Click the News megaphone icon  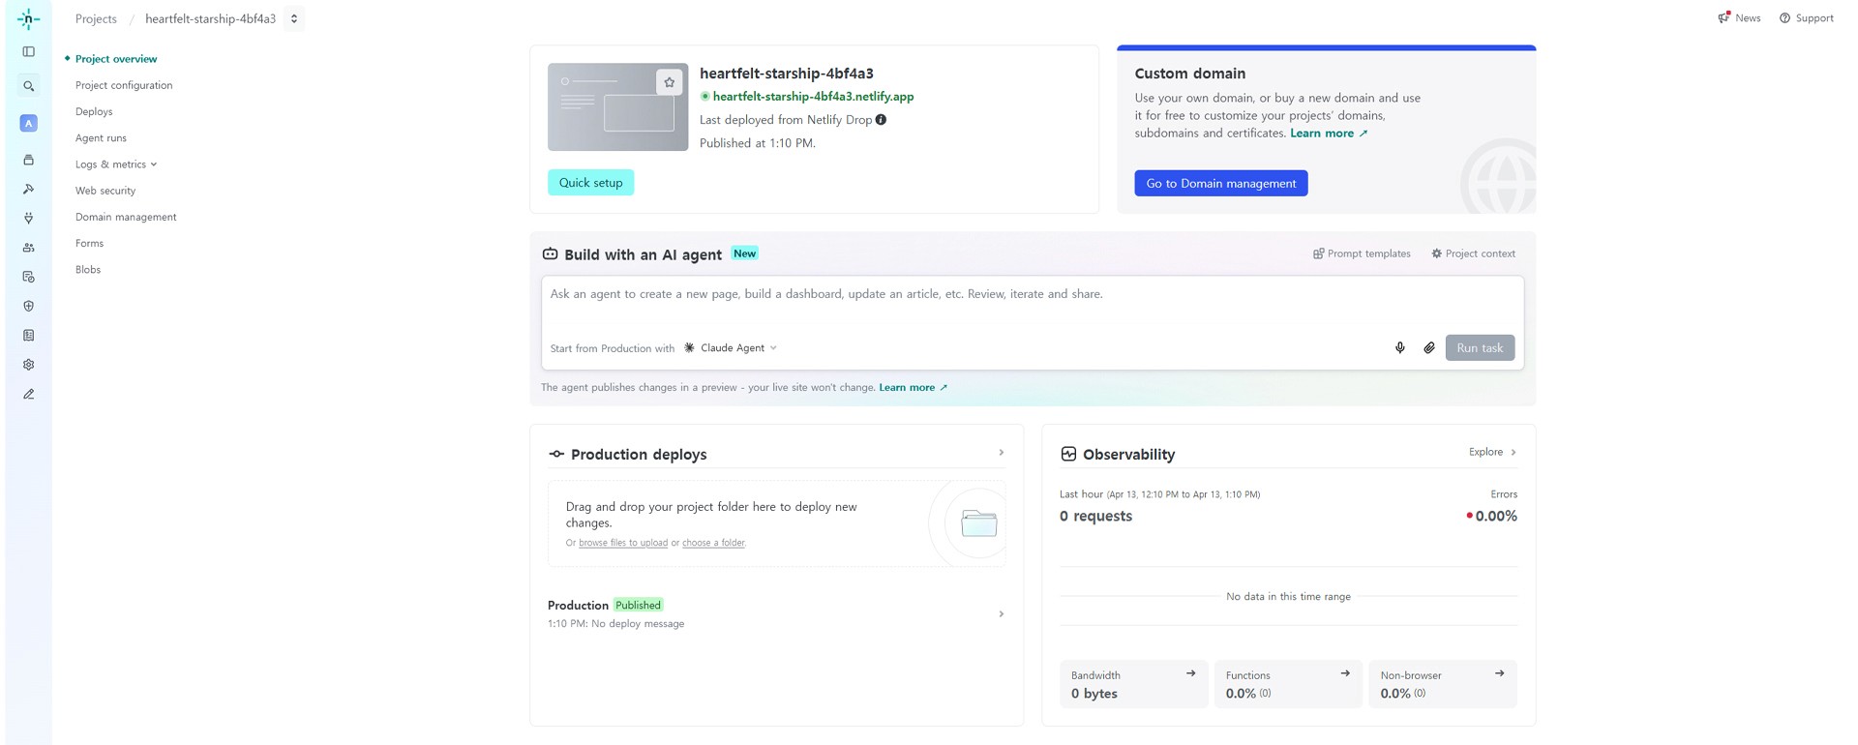1723,17
